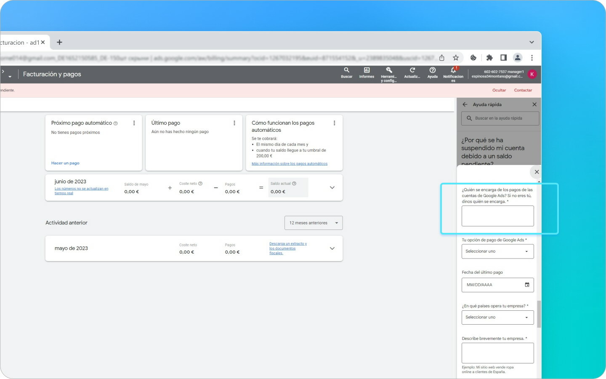Open the countries of operation dropdown
The height and width of the screenshot is (379, 606).
coord(498,318)
